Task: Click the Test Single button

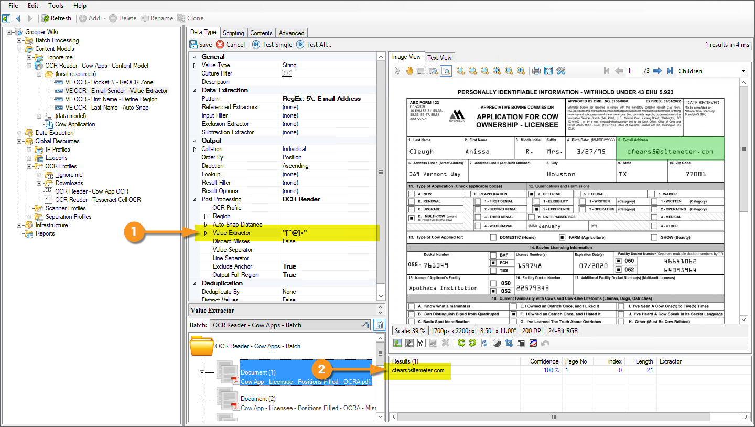Action: [273, 45]
